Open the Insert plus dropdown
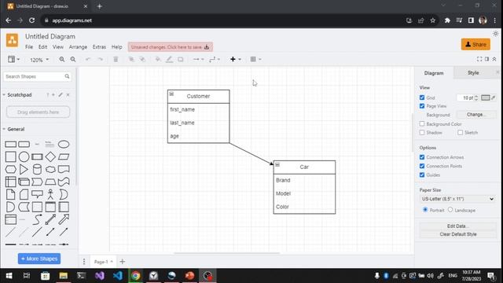This screenshot has height=283, width=503. [236, 60]
